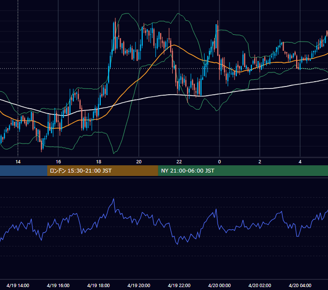
Task: Click the 4/20 02:00 date label
Action: coord(260,285)
